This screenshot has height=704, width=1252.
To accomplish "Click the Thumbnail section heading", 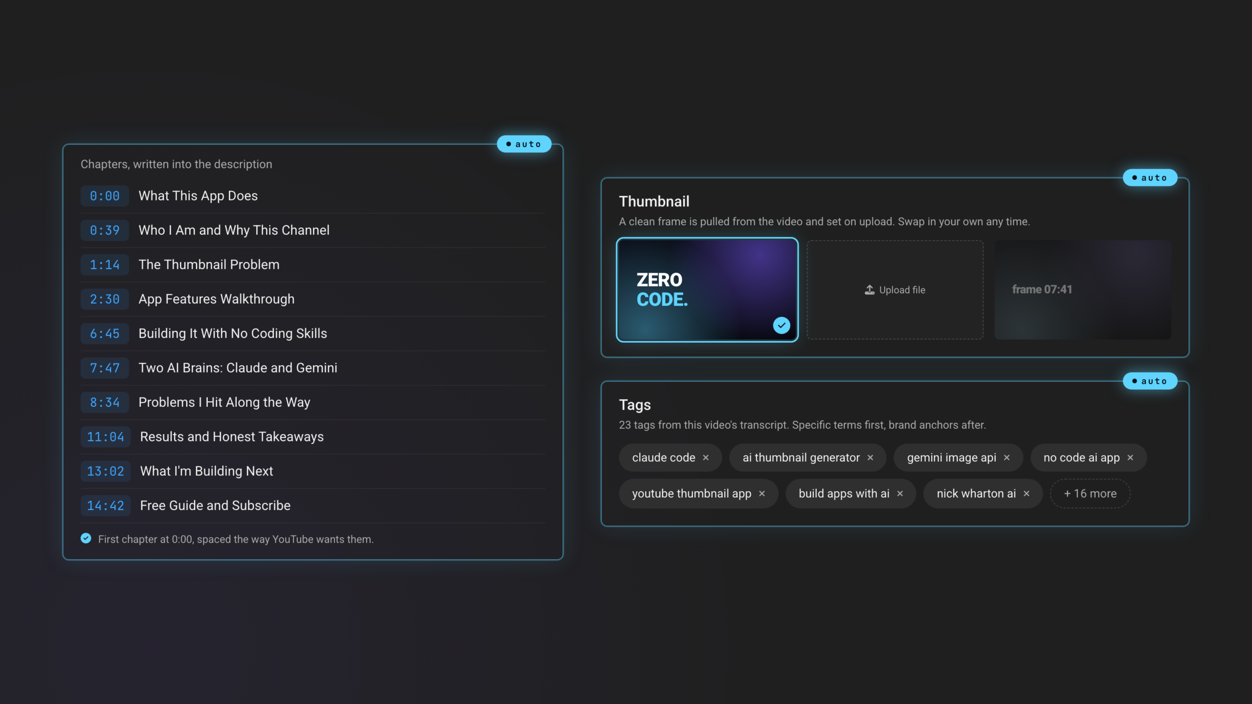I will point(654,201).
